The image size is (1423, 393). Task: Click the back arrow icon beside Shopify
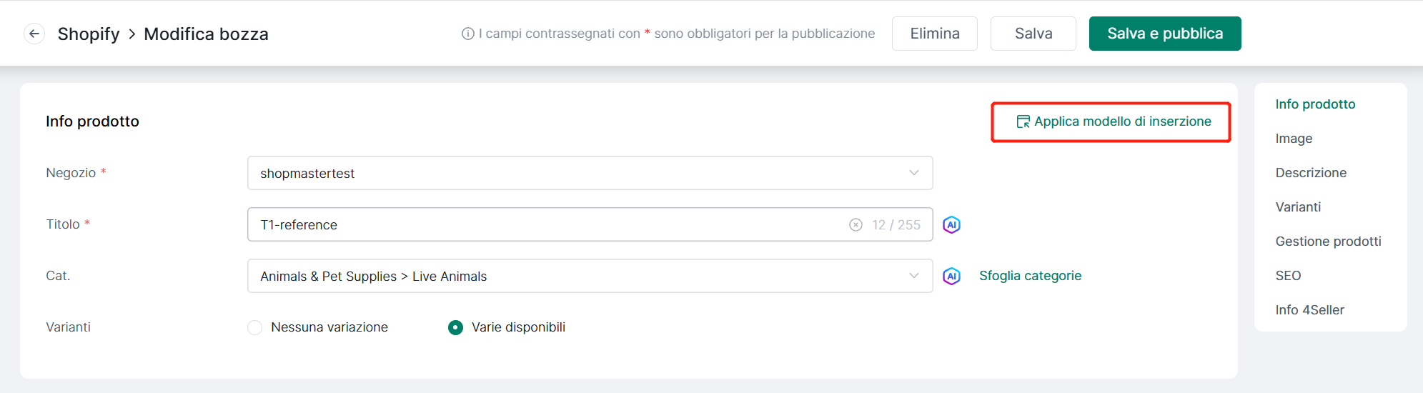click(x=34, y=34)
